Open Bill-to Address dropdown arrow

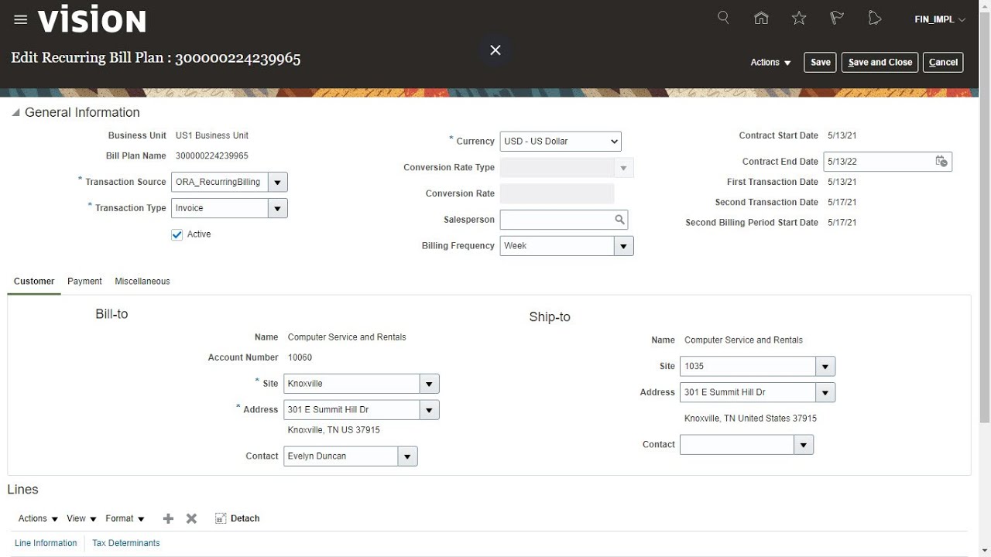coord(430,410)
